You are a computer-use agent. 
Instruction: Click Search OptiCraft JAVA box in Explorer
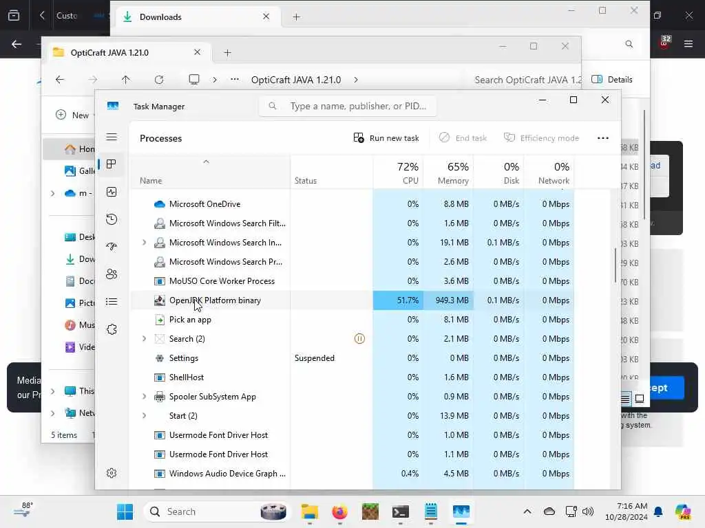[528, 80]
